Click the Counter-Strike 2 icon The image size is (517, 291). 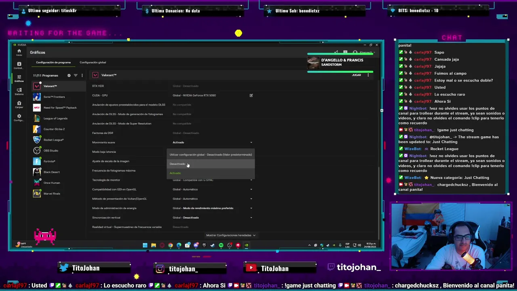[x=37, y=129]
